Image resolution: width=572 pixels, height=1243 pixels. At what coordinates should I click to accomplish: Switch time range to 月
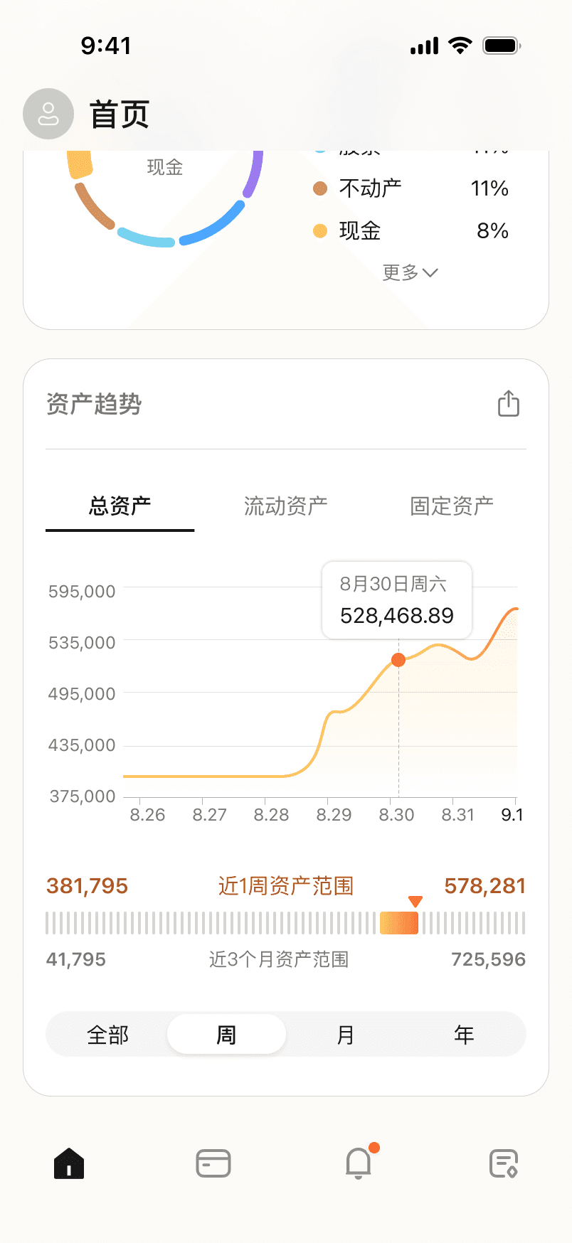point(346,1035)
